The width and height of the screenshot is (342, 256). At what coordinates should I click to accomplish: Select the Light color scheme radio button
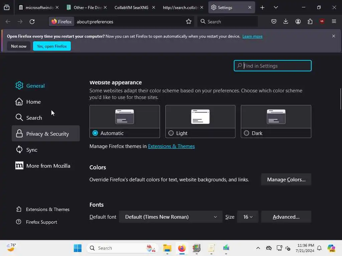click(171, 133)
